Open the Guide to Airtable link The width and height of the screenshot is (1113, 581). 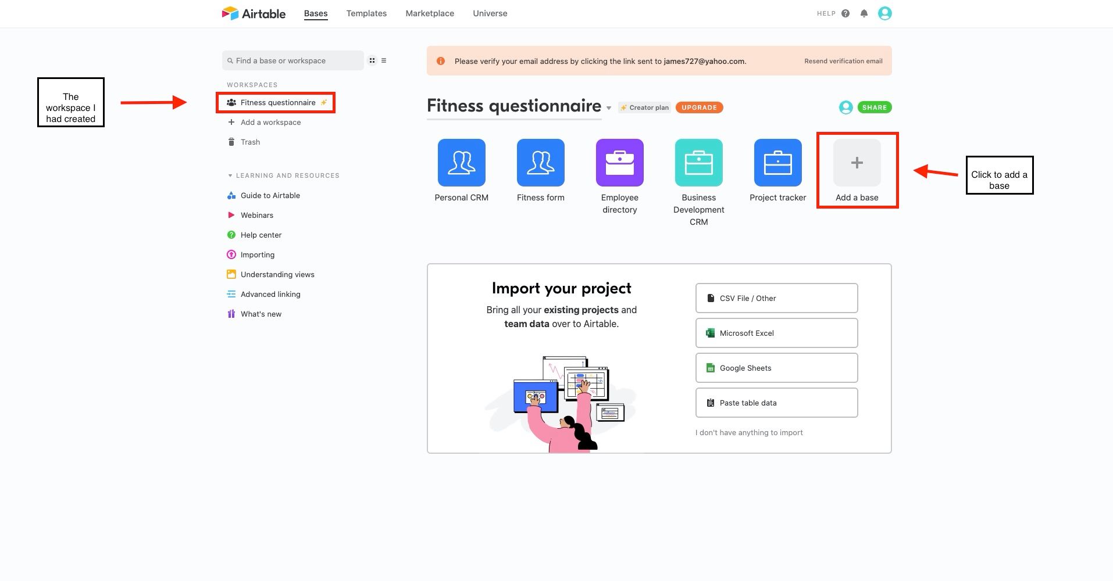270,195
